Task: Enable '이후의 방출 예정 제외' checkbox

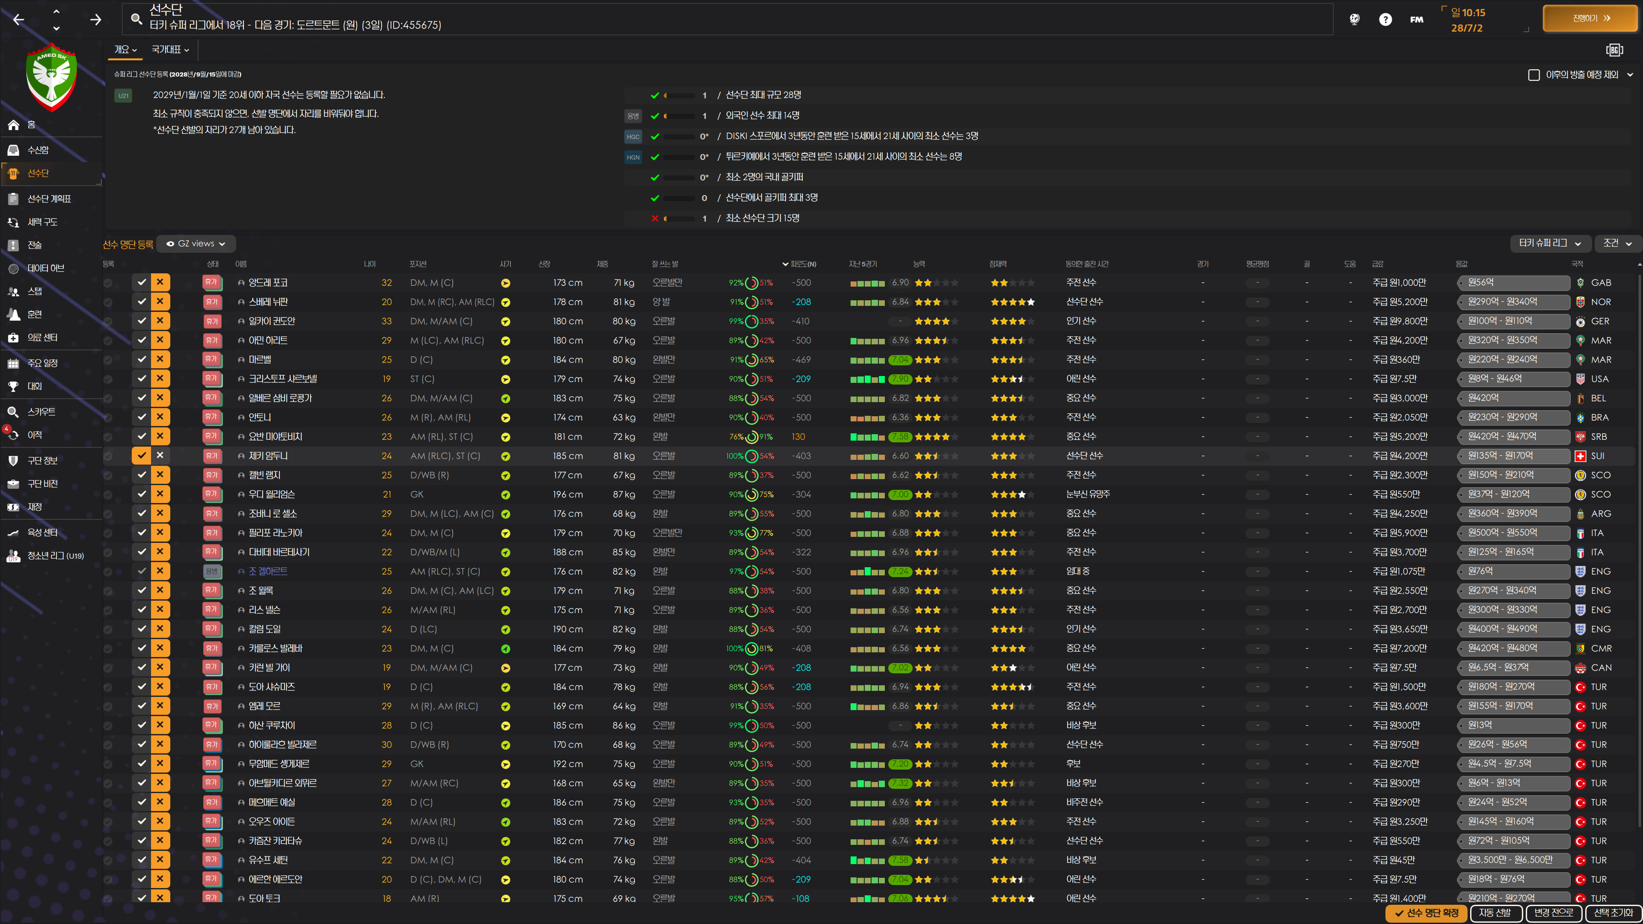Action: [1533, 75]
